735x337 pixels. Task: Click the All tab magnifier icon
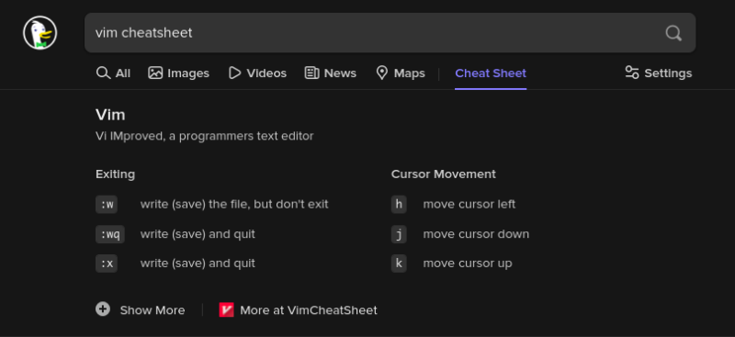coord(103,73)
